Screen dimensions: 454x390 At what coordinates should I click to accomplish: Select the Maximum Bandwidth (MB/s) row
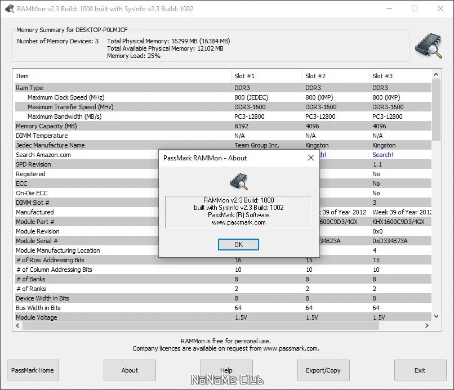(223, 116)
